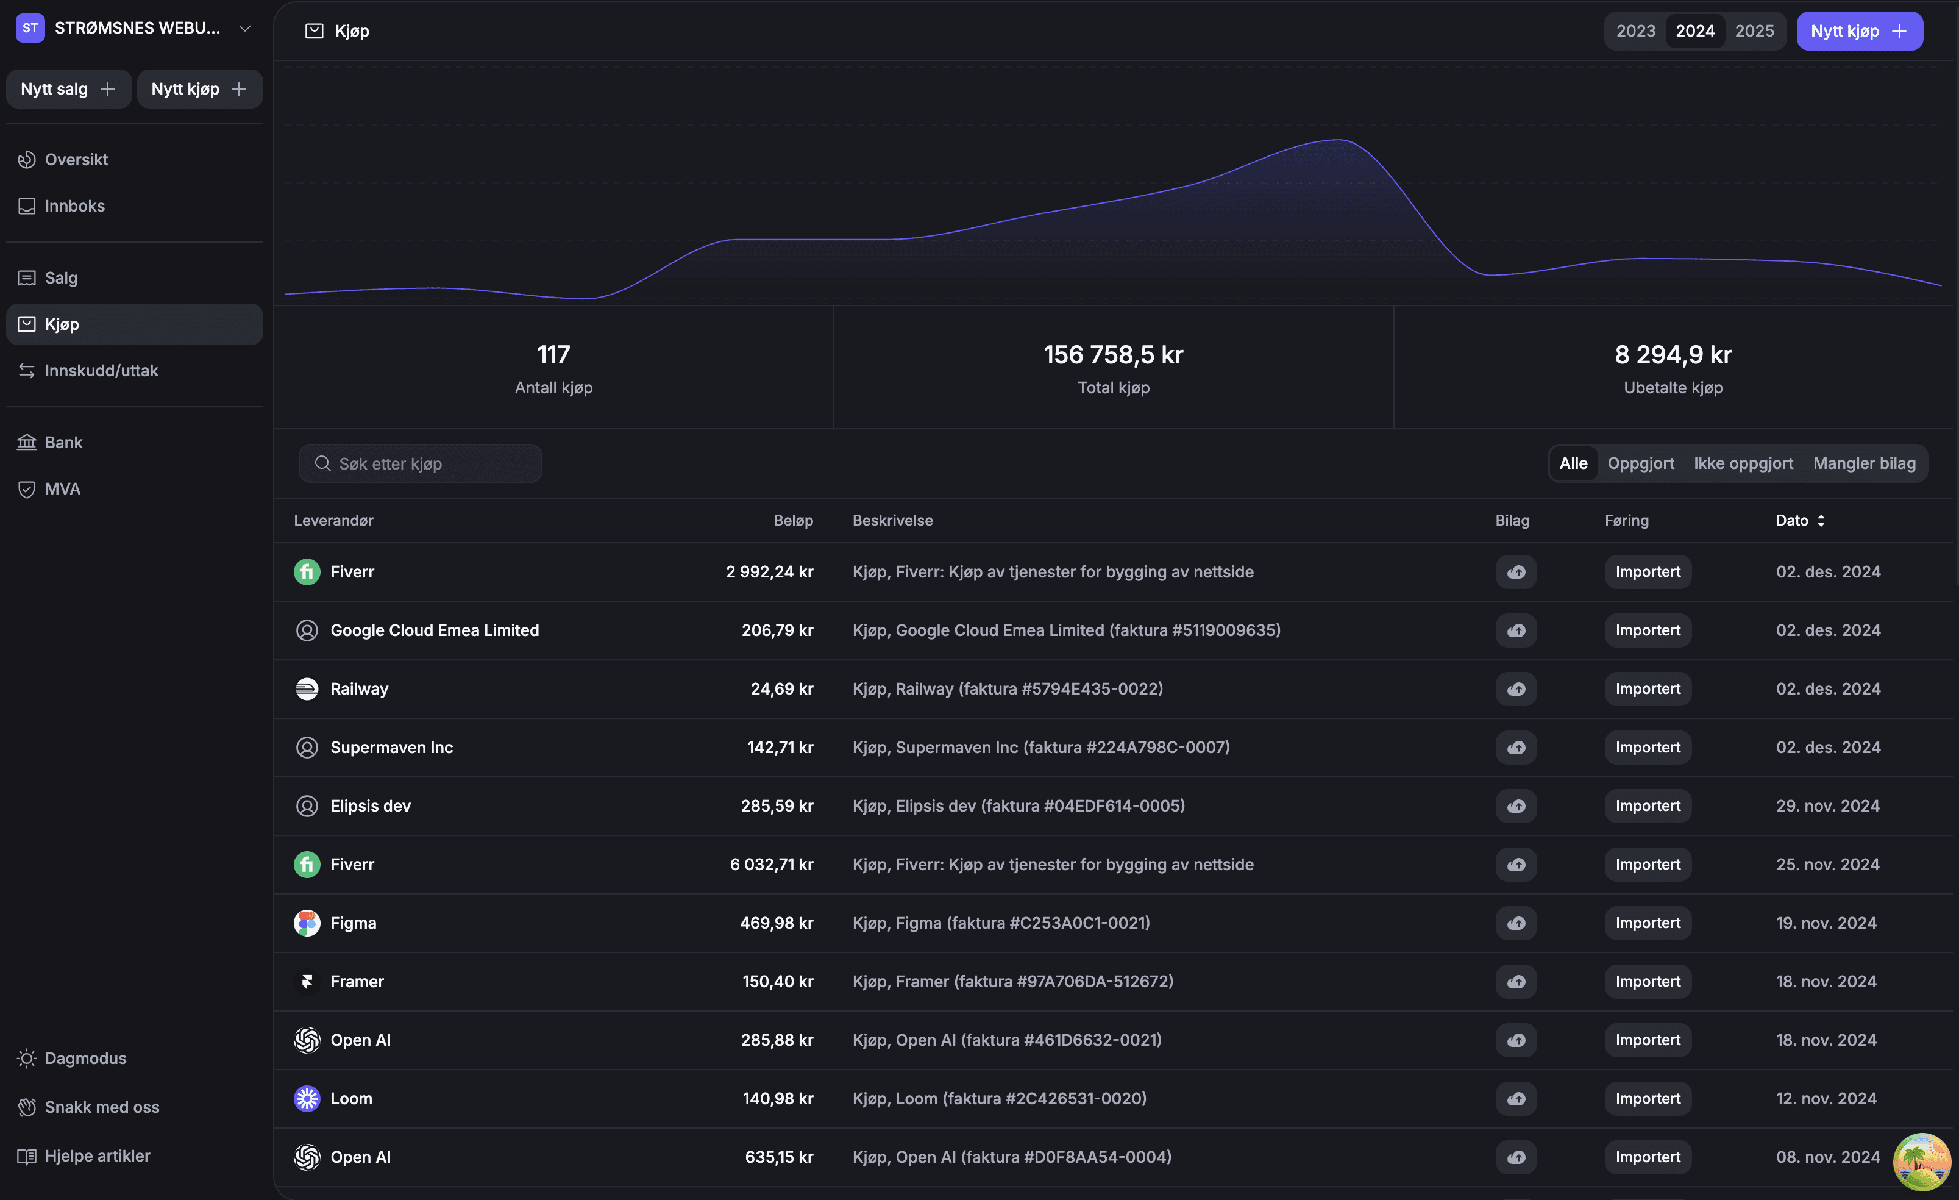Screen dimensions: 1959x1200
Task: Click Nytt salg button in sidebar
Action: click(x=68, y=89)
